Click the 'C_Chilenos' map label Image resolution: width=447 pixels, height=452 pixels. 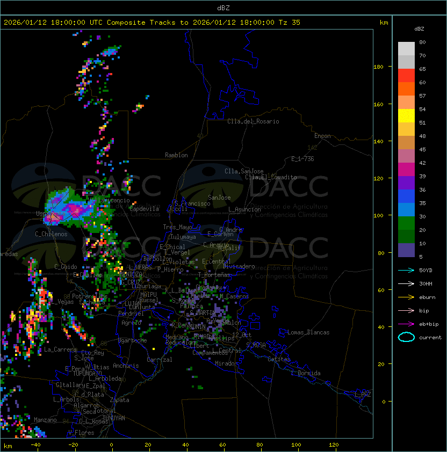point(51,234)
